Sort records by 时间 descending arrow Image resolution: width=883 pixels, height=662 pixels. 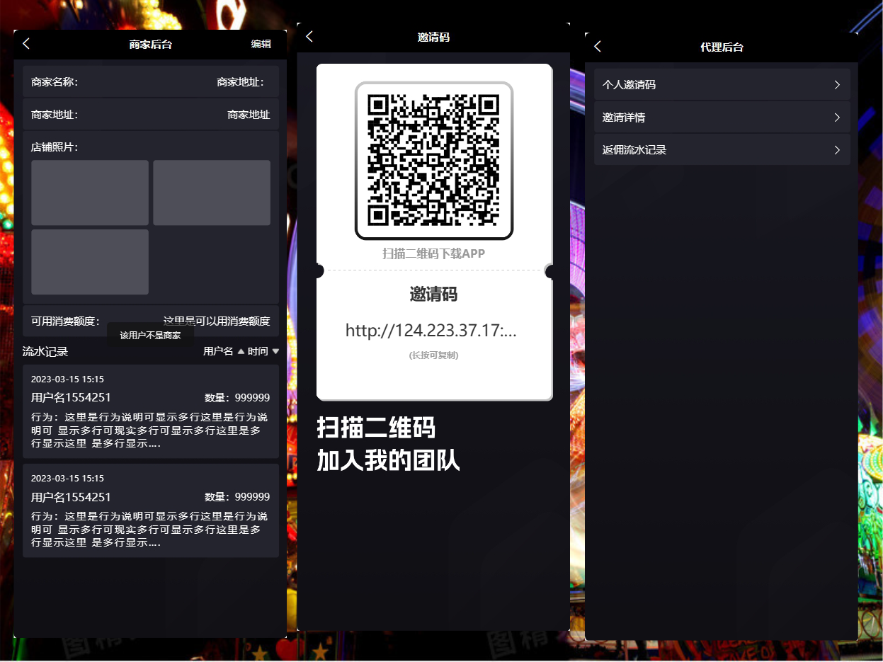pyautogui.click(x=275, y=351)
